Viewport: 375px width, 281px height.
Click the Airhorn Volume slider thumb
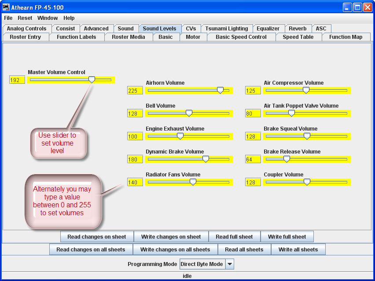tap(220, 90)
